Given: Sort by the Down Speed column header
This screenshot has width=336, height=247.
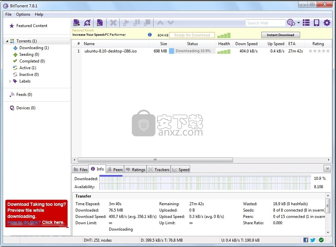Looking at the screenshot, I should point(246,43).
